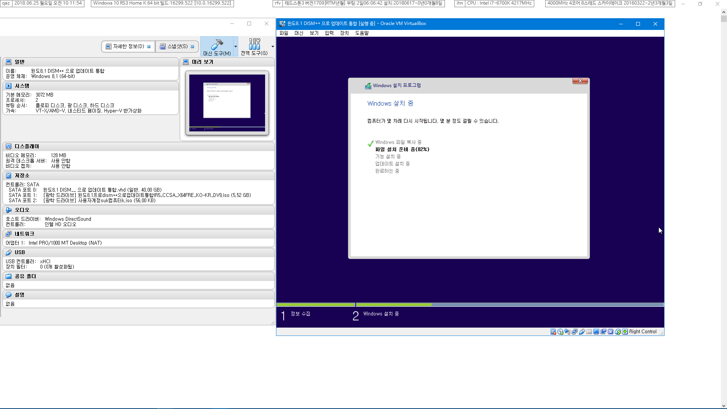This screenshot has width=727, height=409.
Task: Click the CPU virtualization features status icon
Action: pyautogui.click(x=611, y=332)
